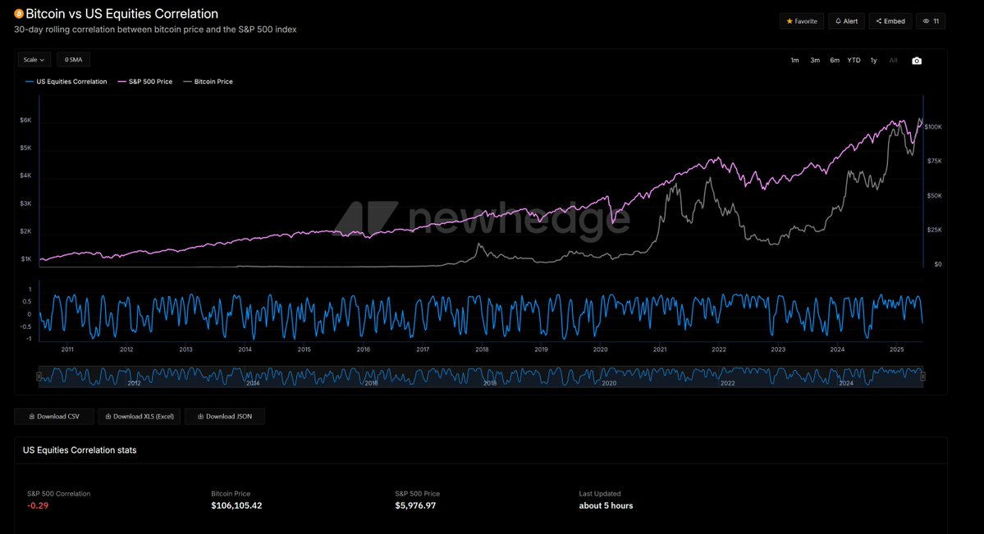The height and width of the screenshot is (534, 984).
Task: Download XLS (Excel) file
Action: (140, 417)
